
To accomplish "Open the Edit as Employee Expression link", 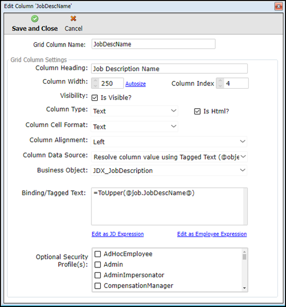I will (x=212, y=234).
